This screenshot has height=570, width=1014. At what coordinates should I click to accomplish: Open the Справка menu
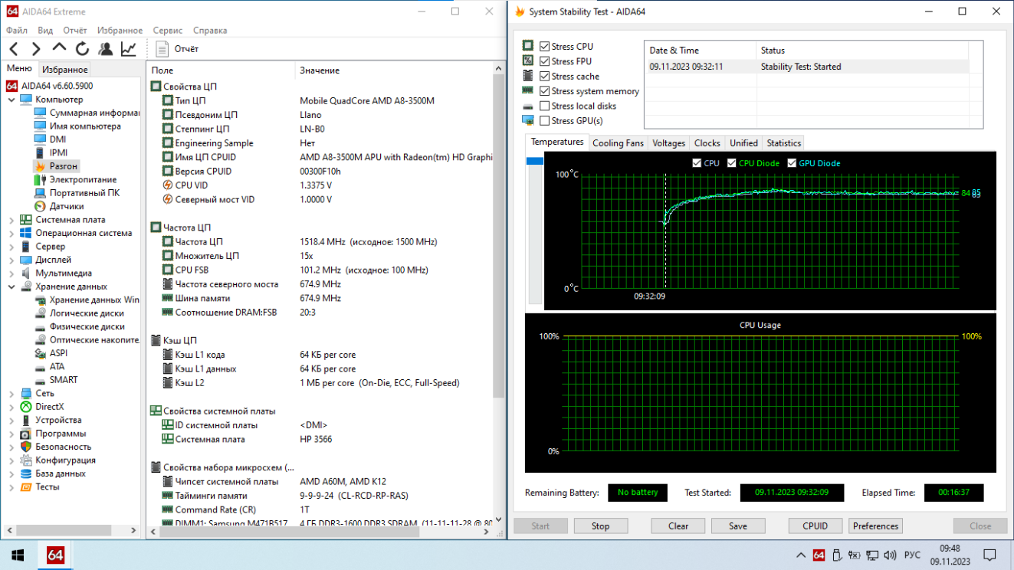(x=210, y=31)
